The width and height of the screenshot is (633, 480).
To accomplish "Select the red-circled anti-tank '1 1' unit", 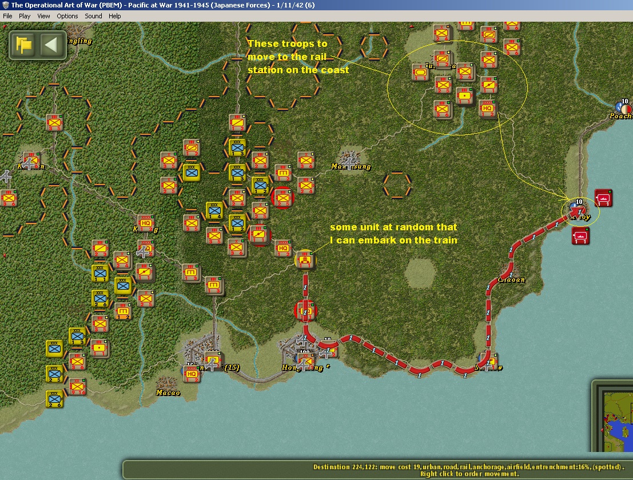I will 258,234.
